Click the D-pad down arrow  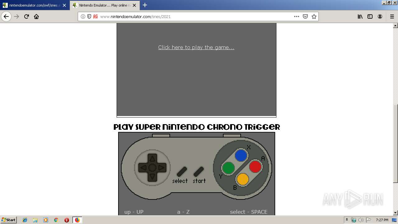coord(152,177)
